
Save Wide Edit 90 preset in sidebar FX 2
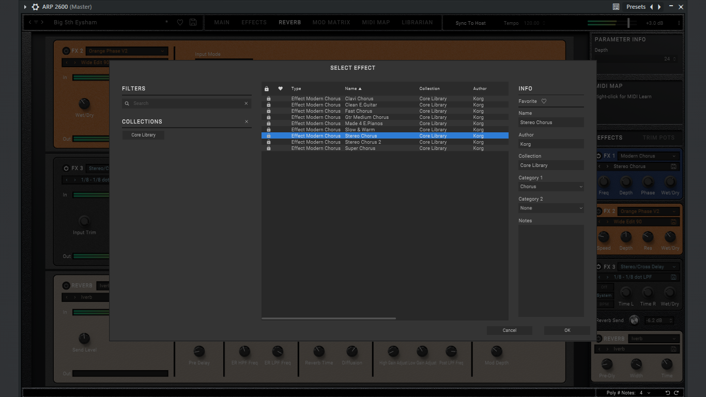pyautogui.click(x=673, y=222)
